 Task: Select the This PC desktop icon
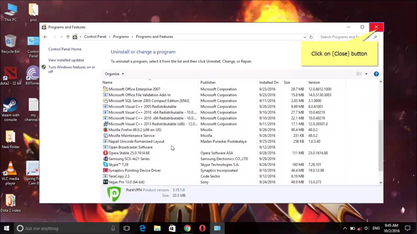[10, 12]
